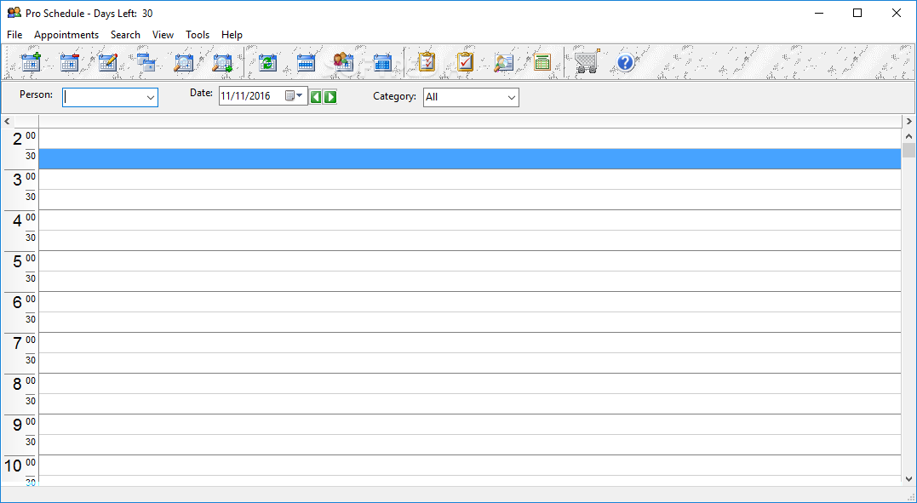917x503 pixels.
Task: Click the person search contact card icon
Action: tap(503, 62)
